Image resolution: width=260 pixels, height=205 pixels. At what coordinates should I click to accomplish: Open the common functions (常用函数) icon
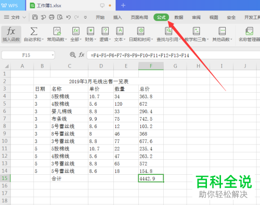[57, 31]
